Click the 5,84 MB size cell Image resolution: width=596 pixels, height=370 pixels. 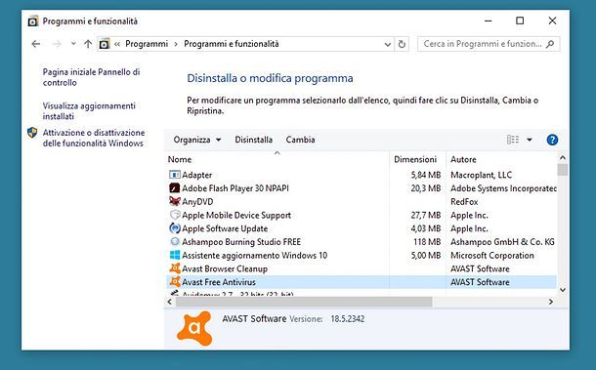point(425,175)
